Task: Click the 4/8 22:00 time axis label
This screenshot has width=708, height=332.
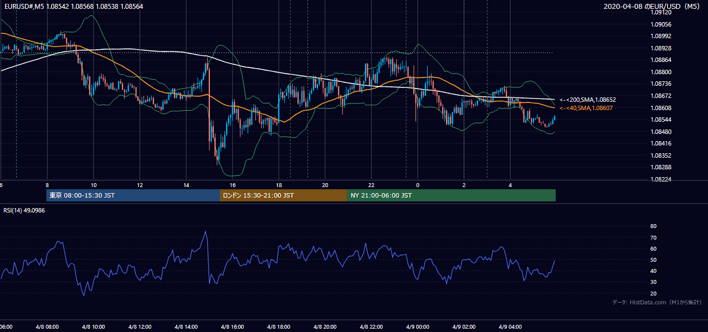Action: pos(371,327)
